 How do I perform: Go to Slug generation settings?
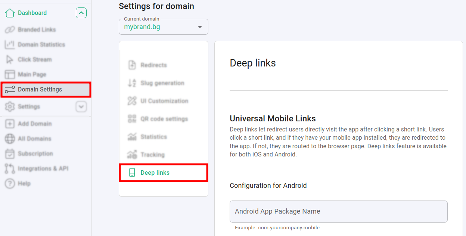(162, 83)
